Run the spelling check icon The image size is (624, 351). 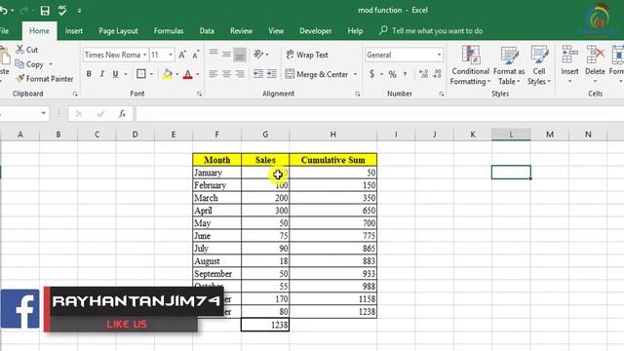[x=62, y=11]
